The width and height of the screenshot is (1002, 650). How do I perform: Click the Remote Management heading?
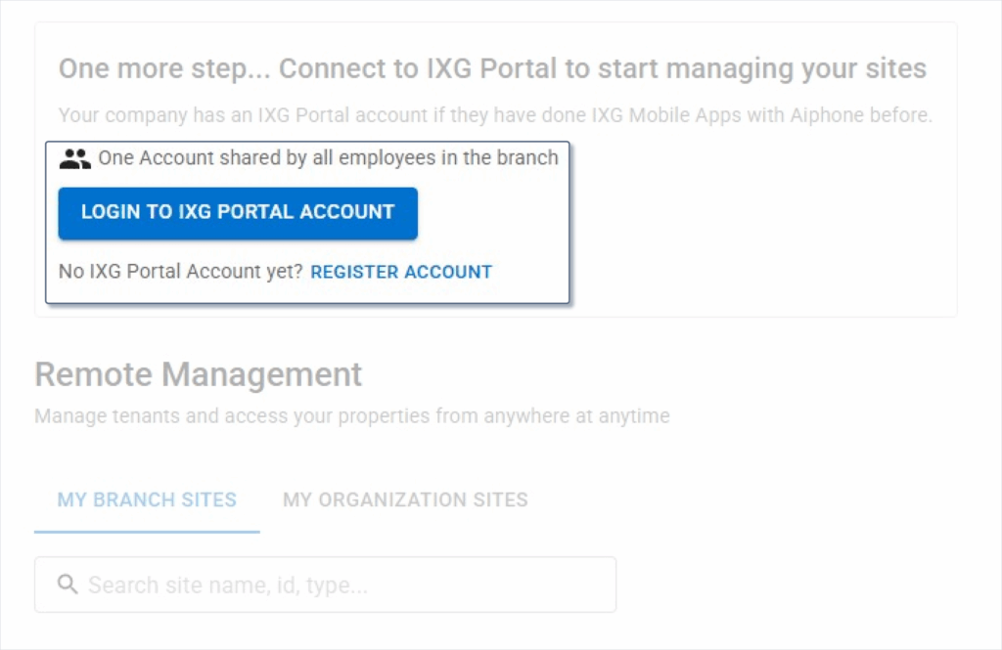(x=198, y=374)
